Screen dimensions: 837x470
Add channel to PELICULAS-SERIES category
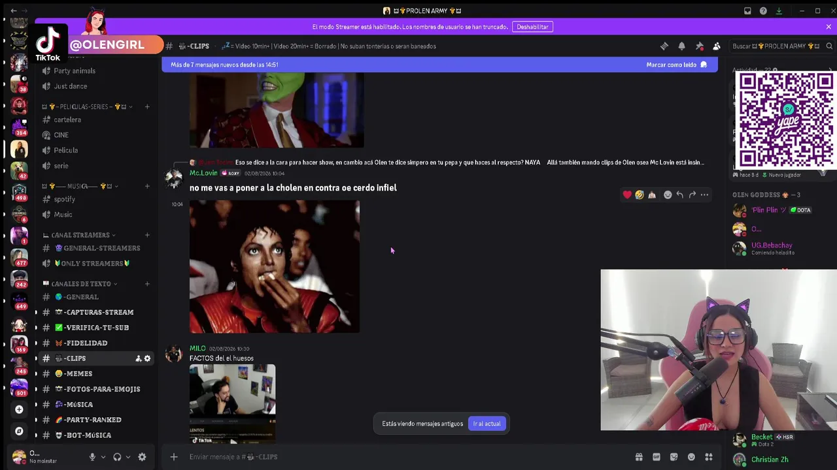click(x=147, y=106)
